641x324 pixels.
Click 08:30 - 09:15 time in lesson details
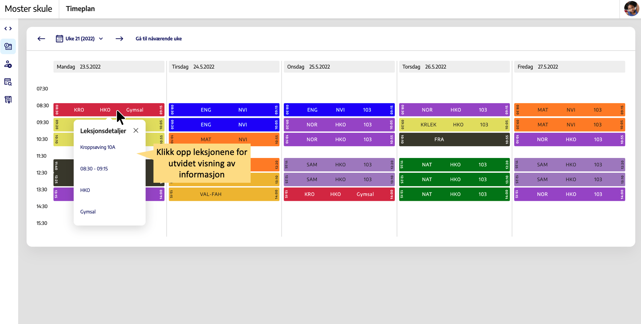click(x=94, y=169)
